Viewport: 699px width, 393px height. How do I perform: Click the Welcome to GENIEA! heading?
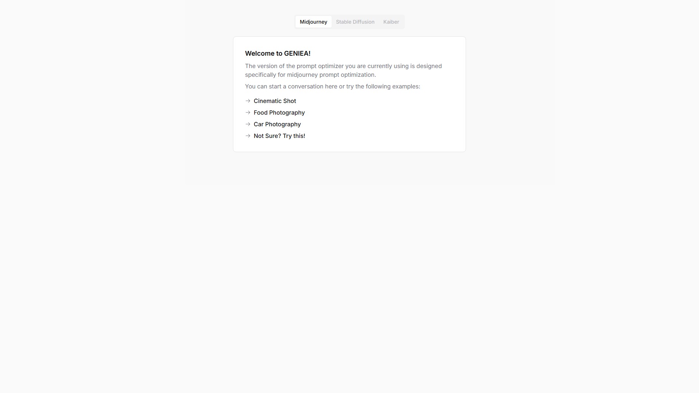(278, 53)
